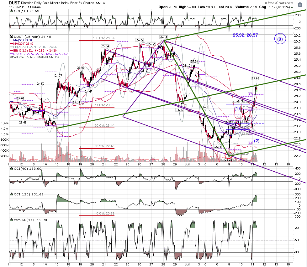Click the S2 pivot label

[250, 143]
